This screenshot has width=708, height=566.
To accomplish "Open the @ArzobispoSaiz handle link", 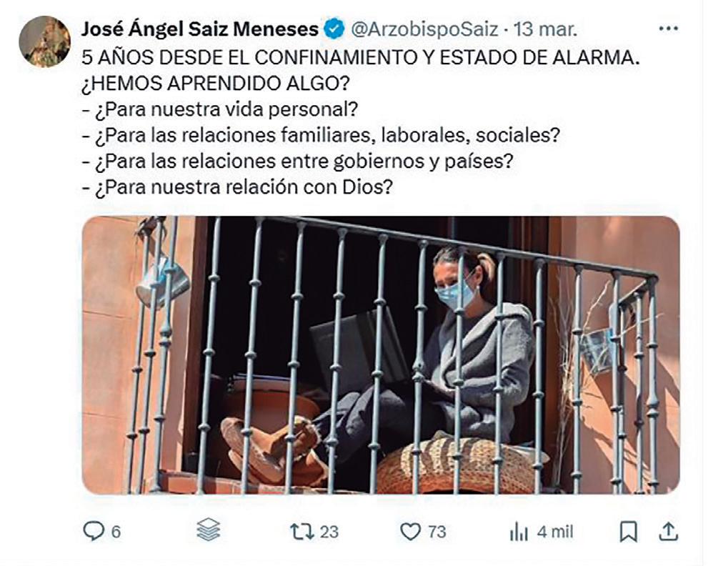I will pyautogui.click(x=425, y=30).
